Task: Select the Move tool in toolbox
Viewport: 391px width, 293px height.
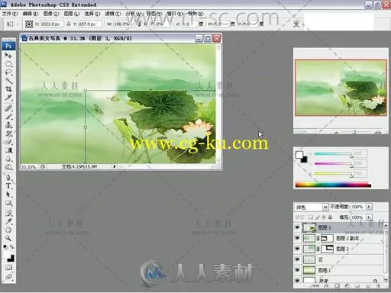Action: click(x=8, y=55)
